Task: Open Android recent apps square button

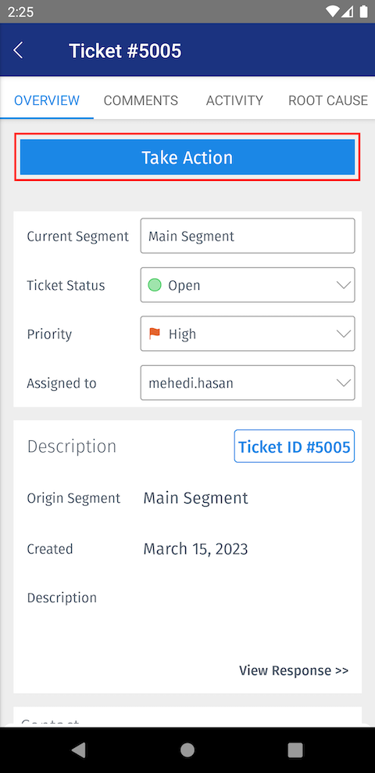Action: coord(295,750)
